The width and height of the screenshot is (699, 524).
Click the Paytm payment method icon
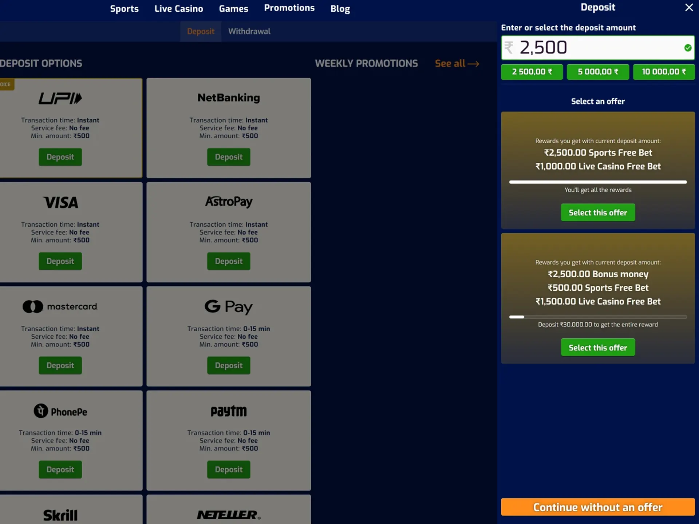pos(228,410)
